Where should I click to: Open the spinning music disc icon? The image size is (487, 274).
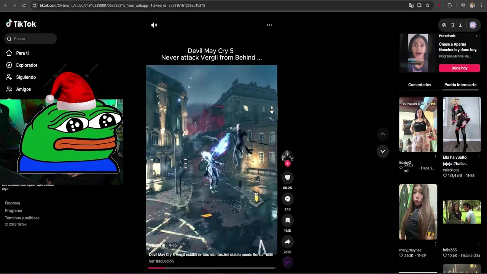tap(287, 262)
